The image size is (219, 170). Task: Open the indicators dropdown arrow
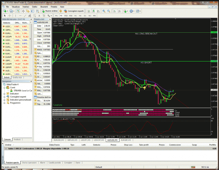[x=128, y=11]
